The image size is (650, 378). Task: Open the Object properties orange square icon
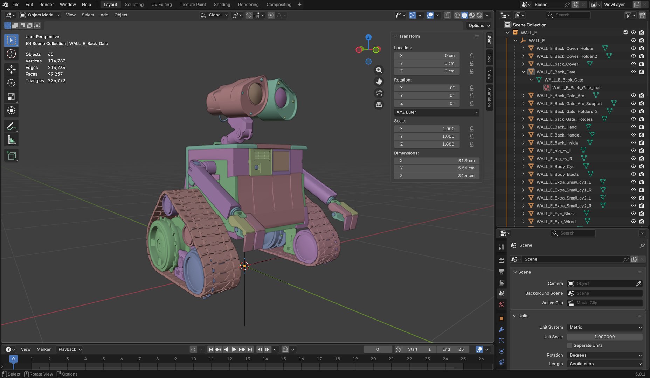(x=502, y=318)
